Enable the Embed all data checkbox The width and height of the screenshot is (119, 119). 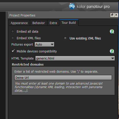13,31
